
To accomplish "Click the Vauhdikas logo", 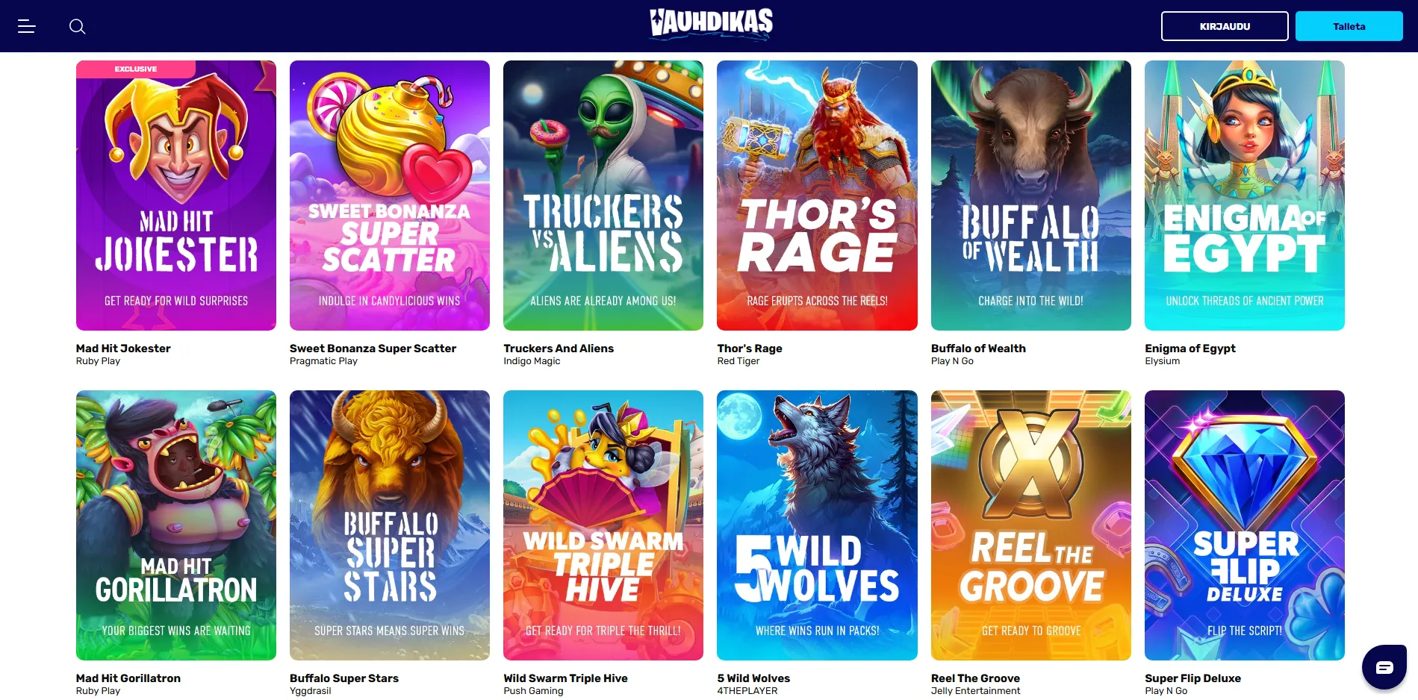I will [710, 24].
